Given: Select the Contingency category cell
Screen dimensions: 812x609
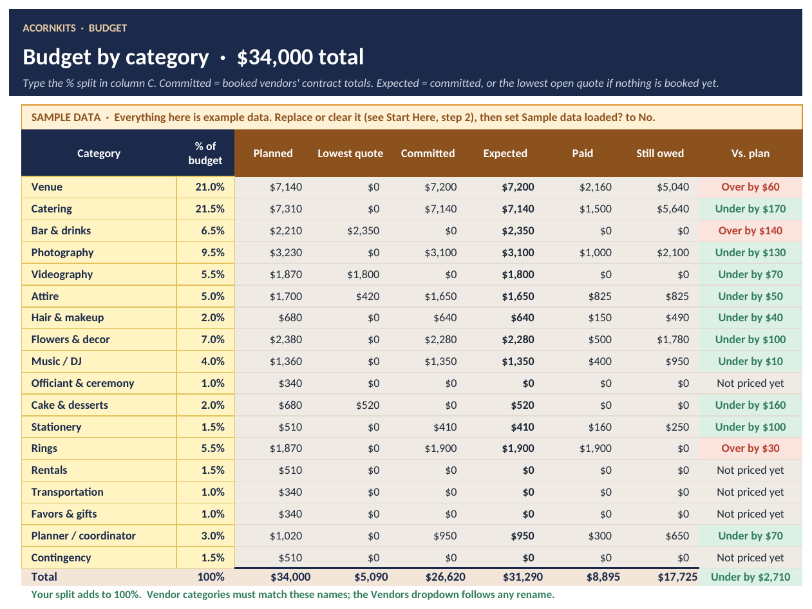Looking at the screenshot, I should coord(99,557).
